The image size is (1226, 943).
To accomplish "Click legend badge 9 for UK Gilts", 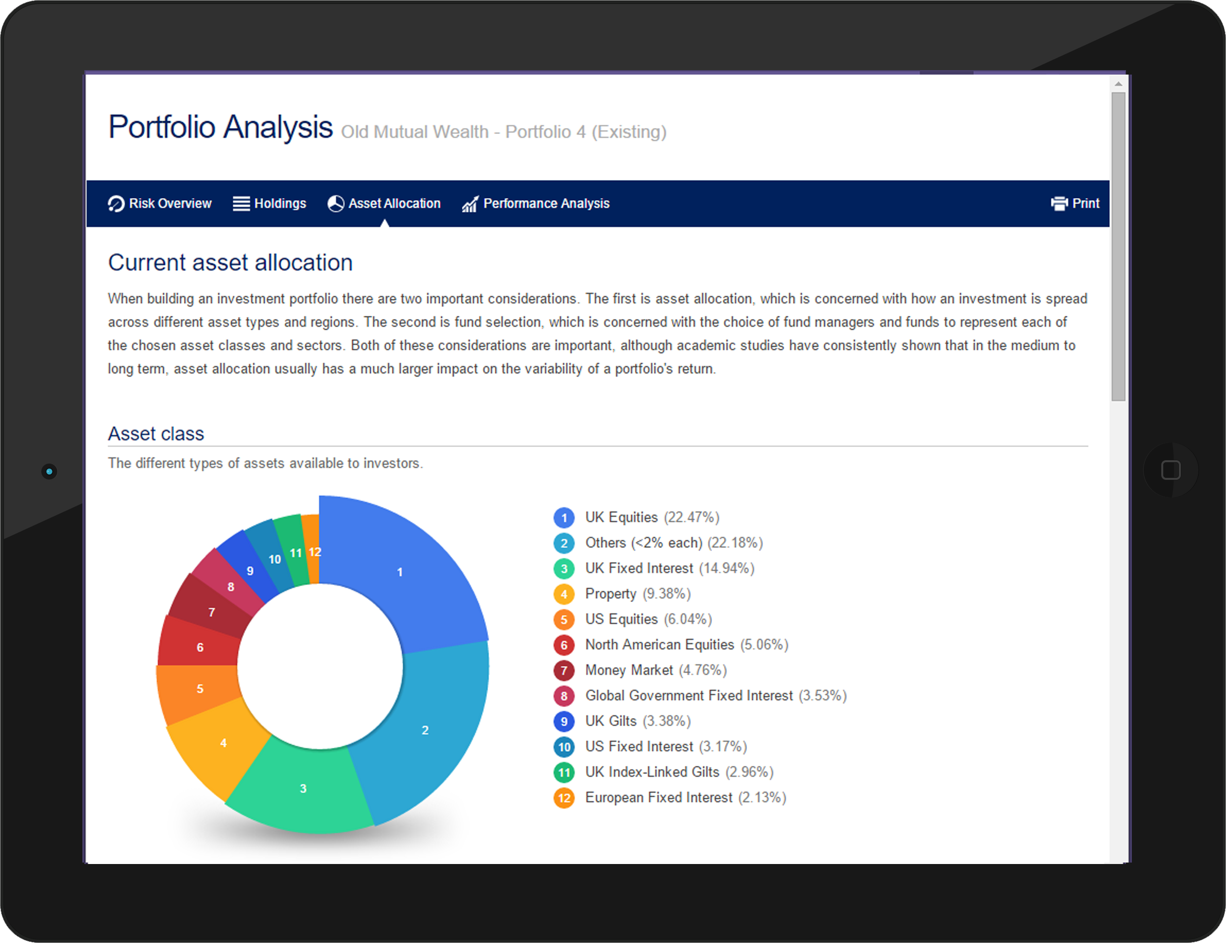I will [x=564, y=721].
